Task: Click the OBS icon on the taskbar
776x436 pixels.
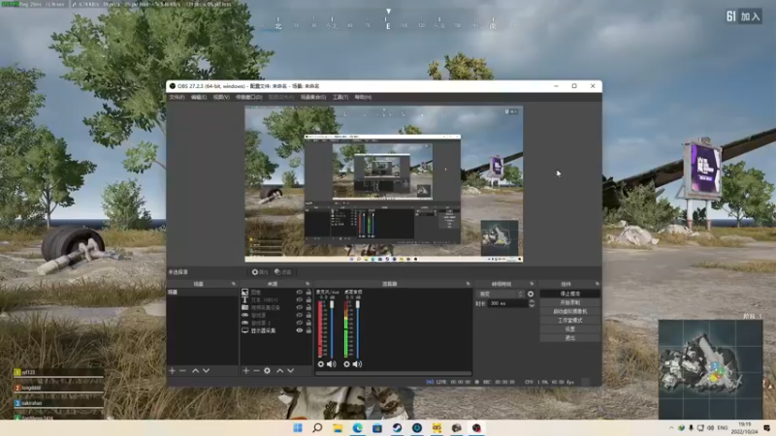Action: pyautogui.click(x=476, y=427)
